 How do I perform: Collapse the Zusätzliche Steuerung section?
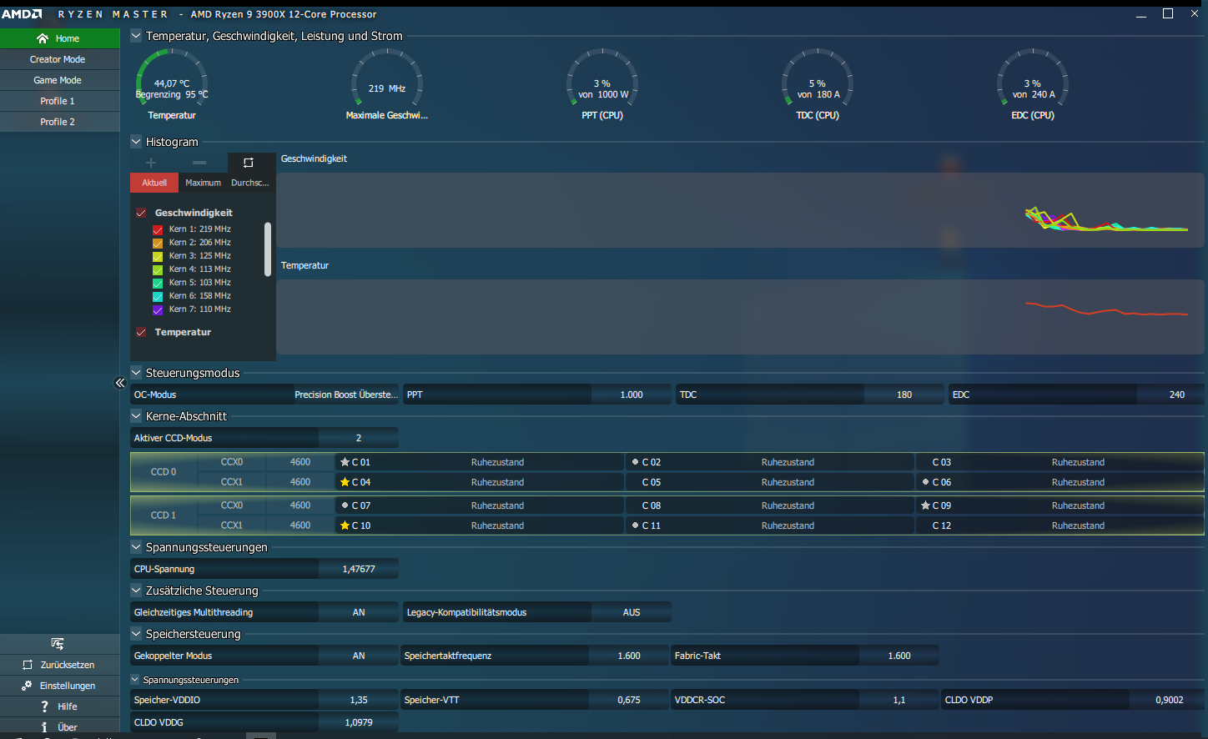(136, 591)
